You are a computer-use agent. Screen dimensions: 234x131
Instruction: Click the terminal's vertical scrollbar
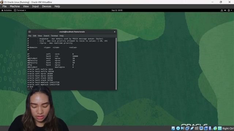(116, 64)
